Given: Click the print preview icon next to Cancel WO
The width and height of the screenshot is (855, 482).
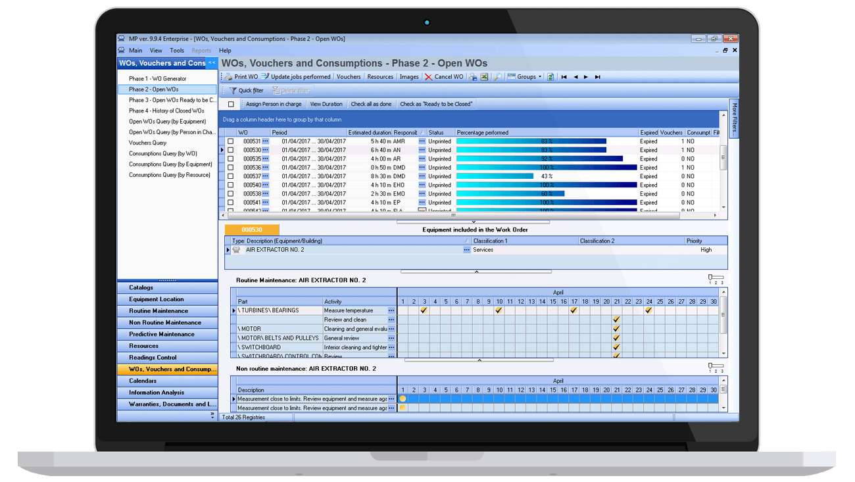Looking at the screenshot, I should (x=473, y=77).
